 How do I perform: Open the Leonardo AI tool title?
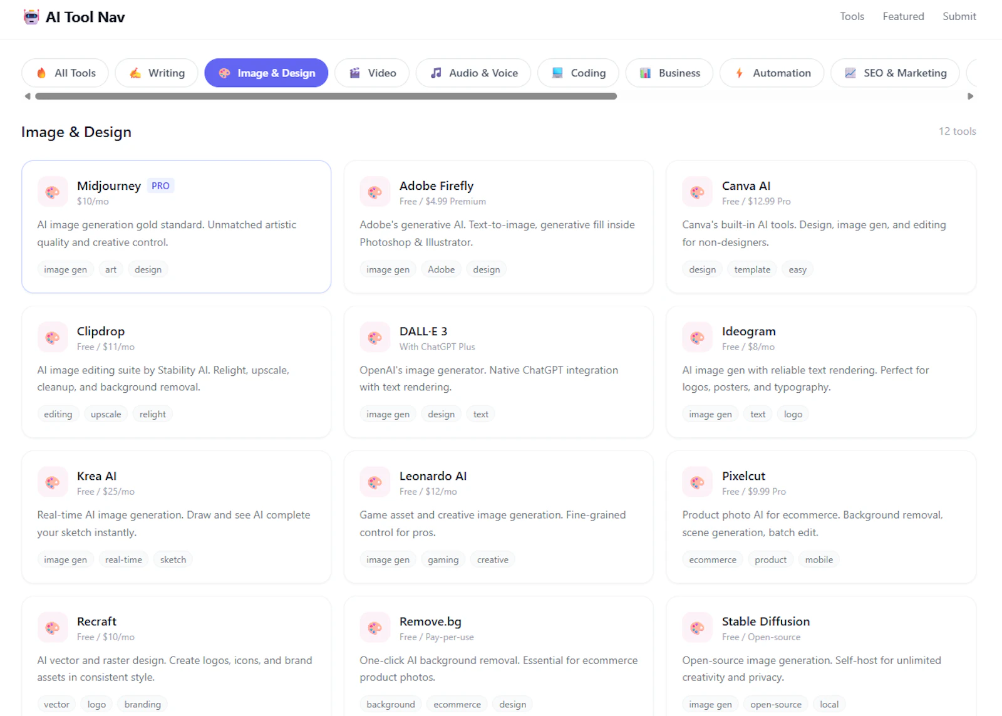pyautogui.click(x=433, y=475)
